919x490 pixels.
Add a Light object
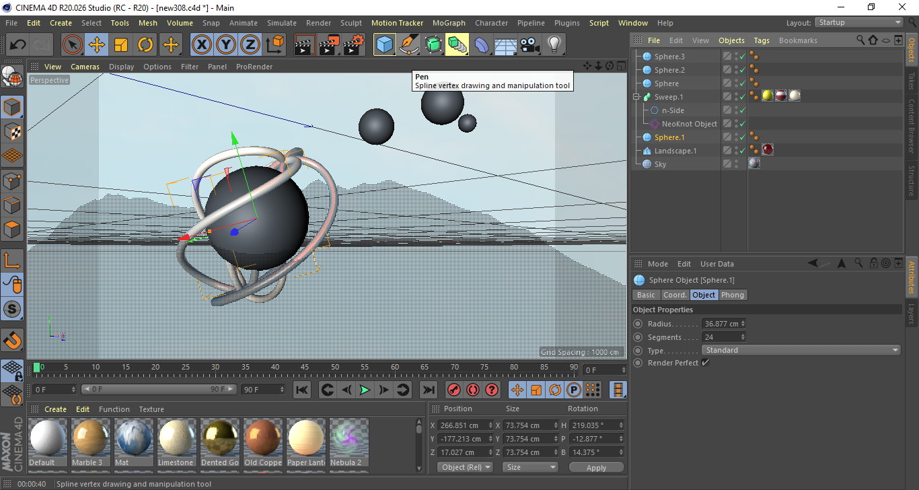pos(554,45)
